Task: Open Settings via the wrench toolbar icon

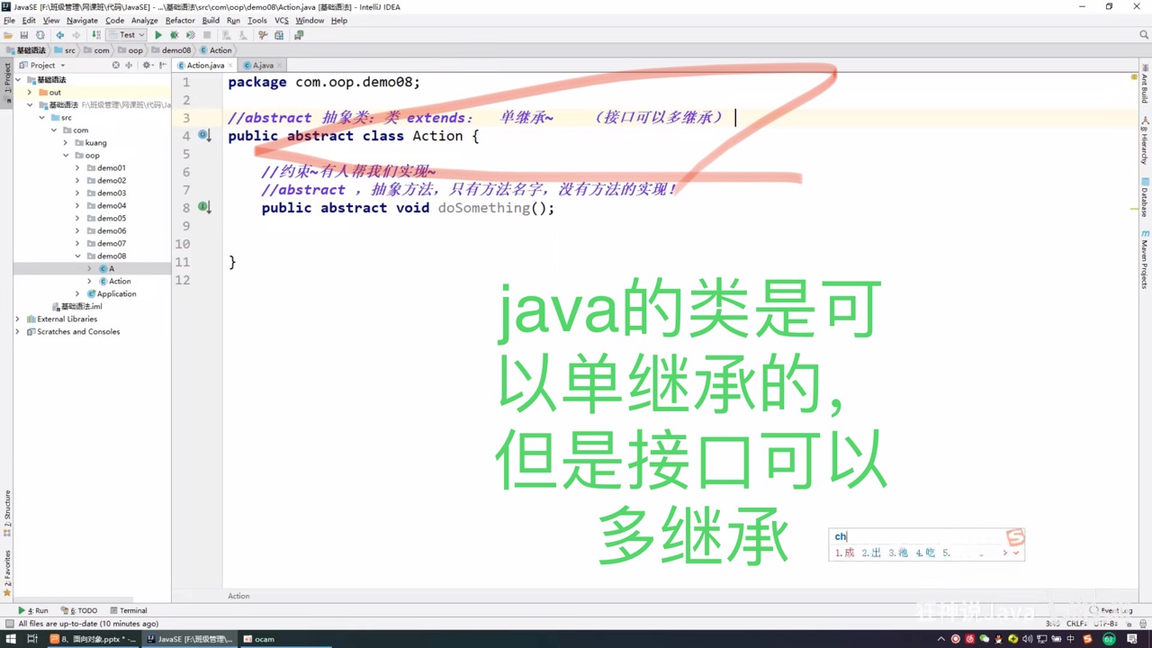Action: (263, 34)
